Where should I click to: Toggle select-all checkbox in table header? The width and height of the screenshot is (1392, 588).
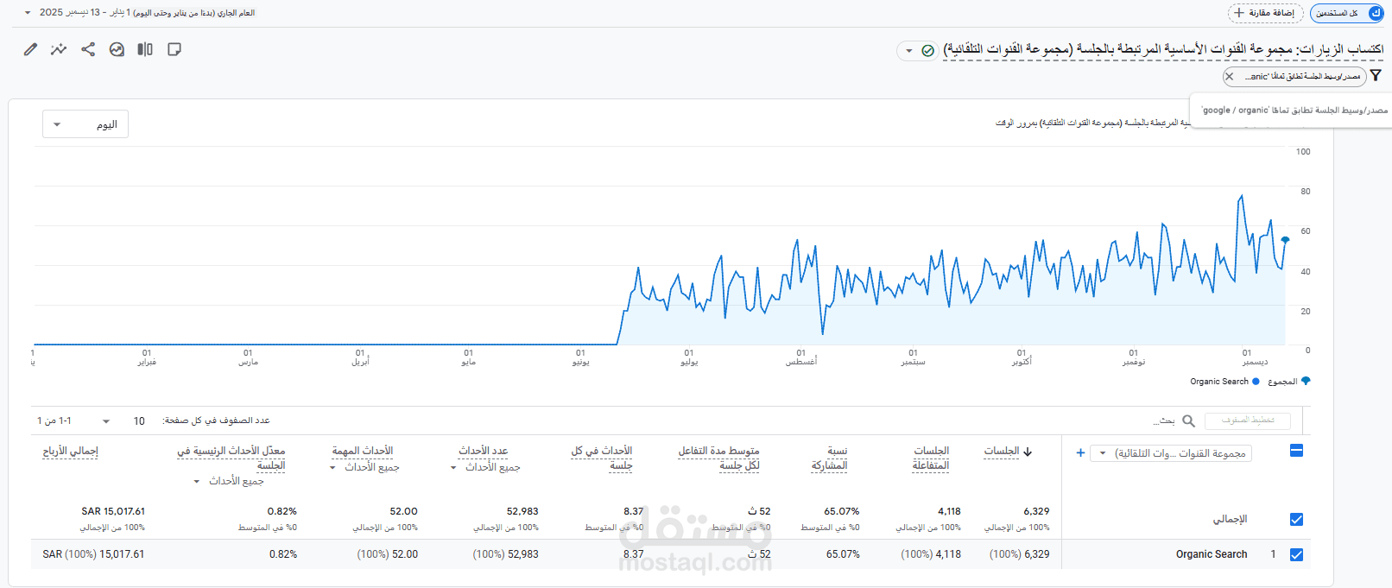point(1296,451)
